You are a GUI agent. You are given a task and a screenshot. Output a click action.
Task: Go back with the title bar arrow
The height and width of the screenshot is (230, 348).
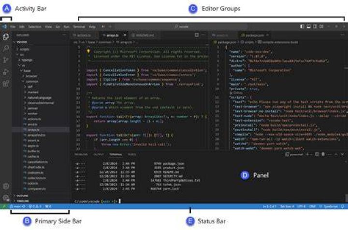(x=103, y=27)
